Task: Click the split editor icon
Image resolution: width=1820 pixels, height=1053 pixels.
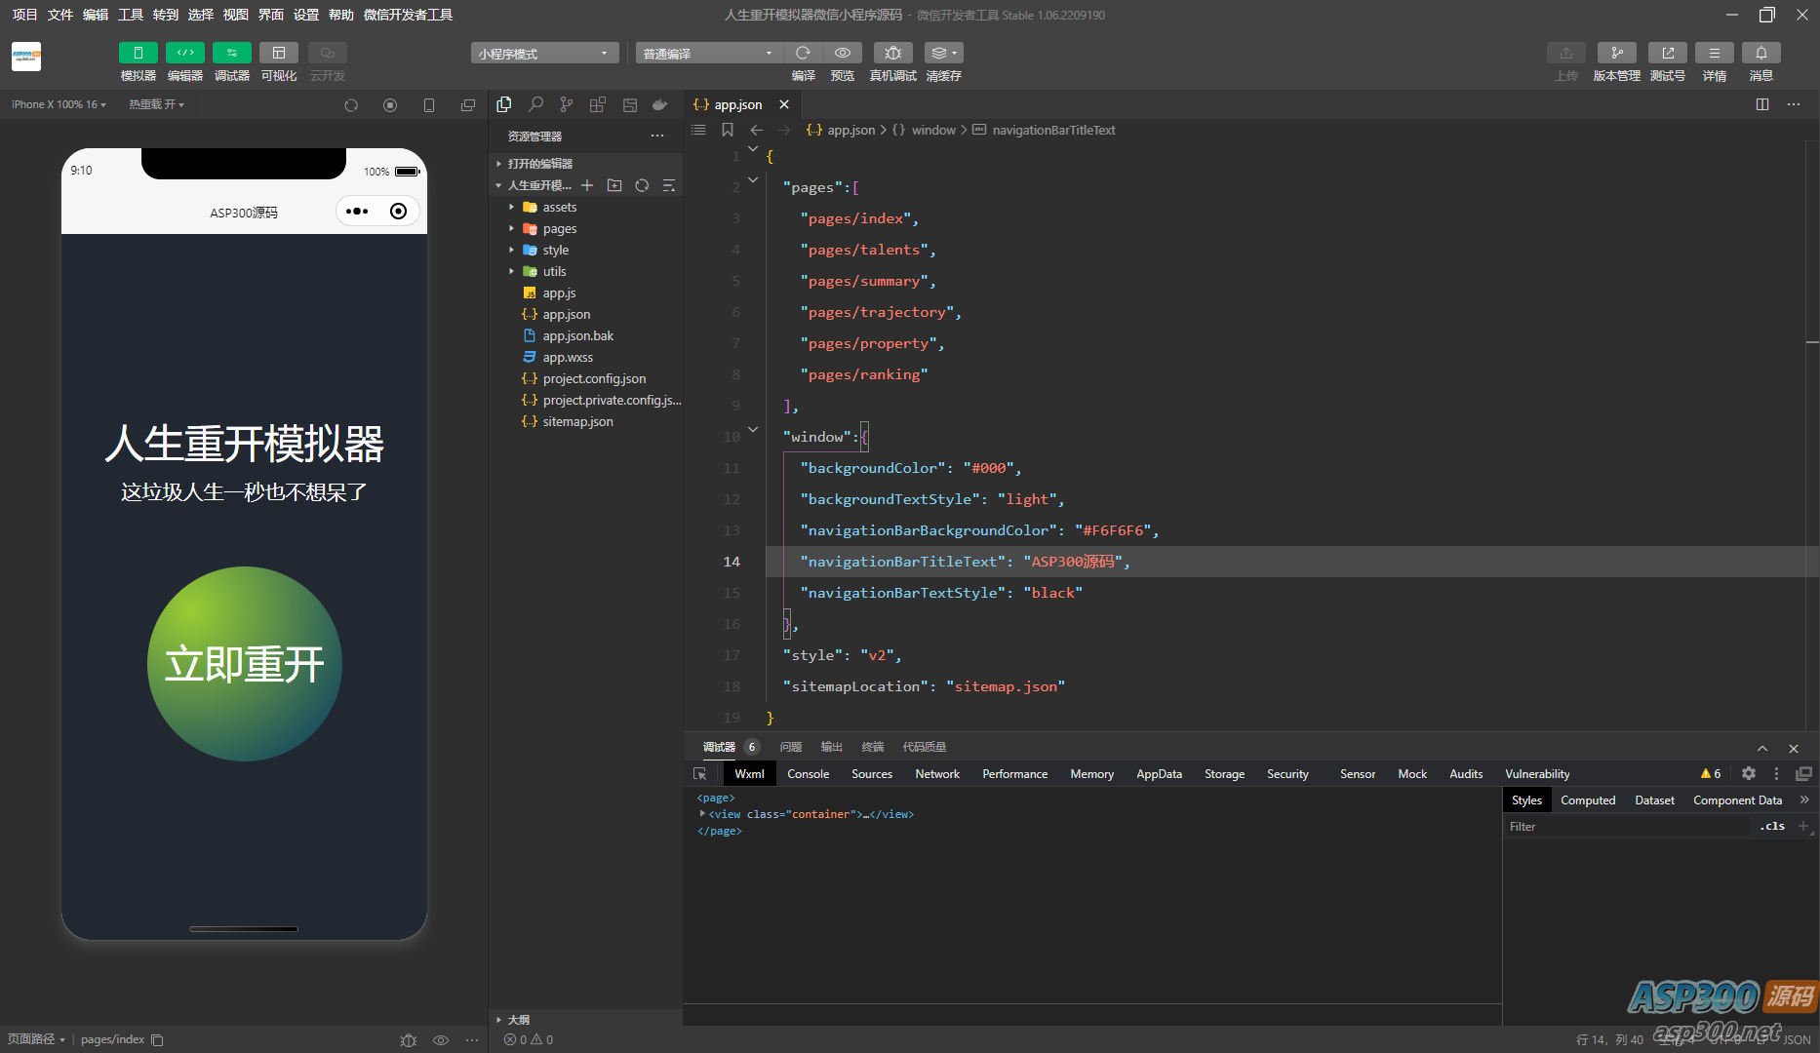Action: point(1762,104)
